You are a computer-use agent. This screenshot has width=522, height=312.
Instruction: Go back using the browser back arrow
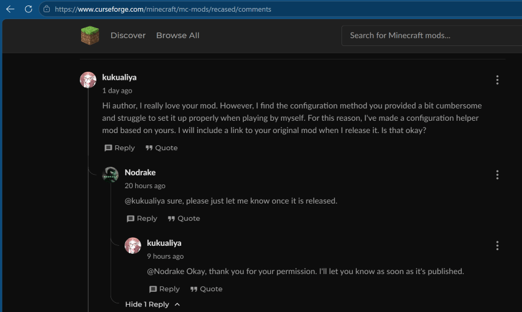10,9
